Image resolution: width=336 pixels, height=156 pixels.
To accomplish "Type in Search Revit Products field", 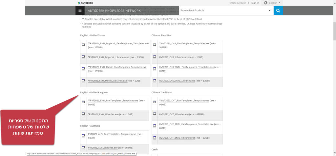I will click(x=223, y=11).
